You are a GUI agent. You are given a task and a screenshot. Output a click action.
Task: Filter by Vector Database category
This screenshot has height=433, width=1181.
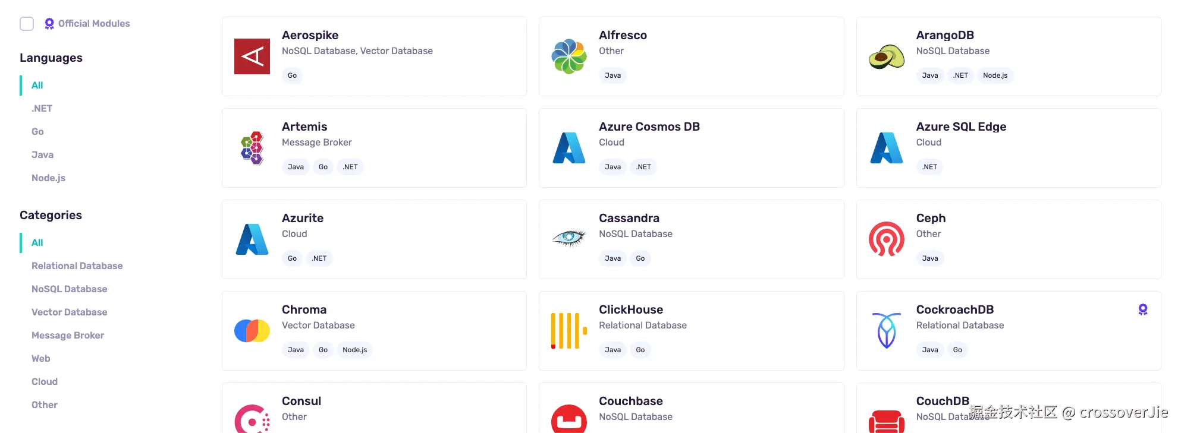69,312
